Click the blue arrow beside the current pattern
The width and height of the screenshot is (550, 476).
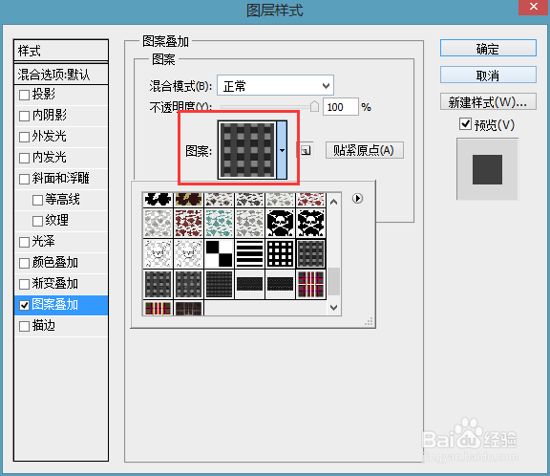pos(282,150)
